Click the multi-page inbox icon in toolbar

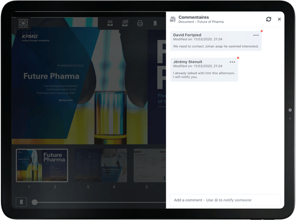(x=125, y=23)
